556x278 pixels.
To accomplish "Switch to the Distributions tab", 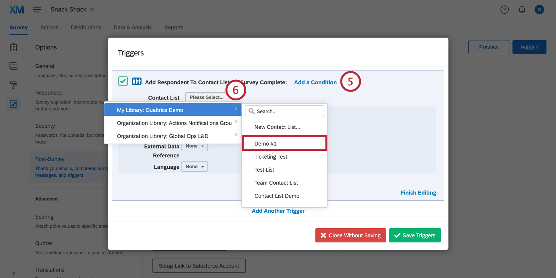I will 86,27.
